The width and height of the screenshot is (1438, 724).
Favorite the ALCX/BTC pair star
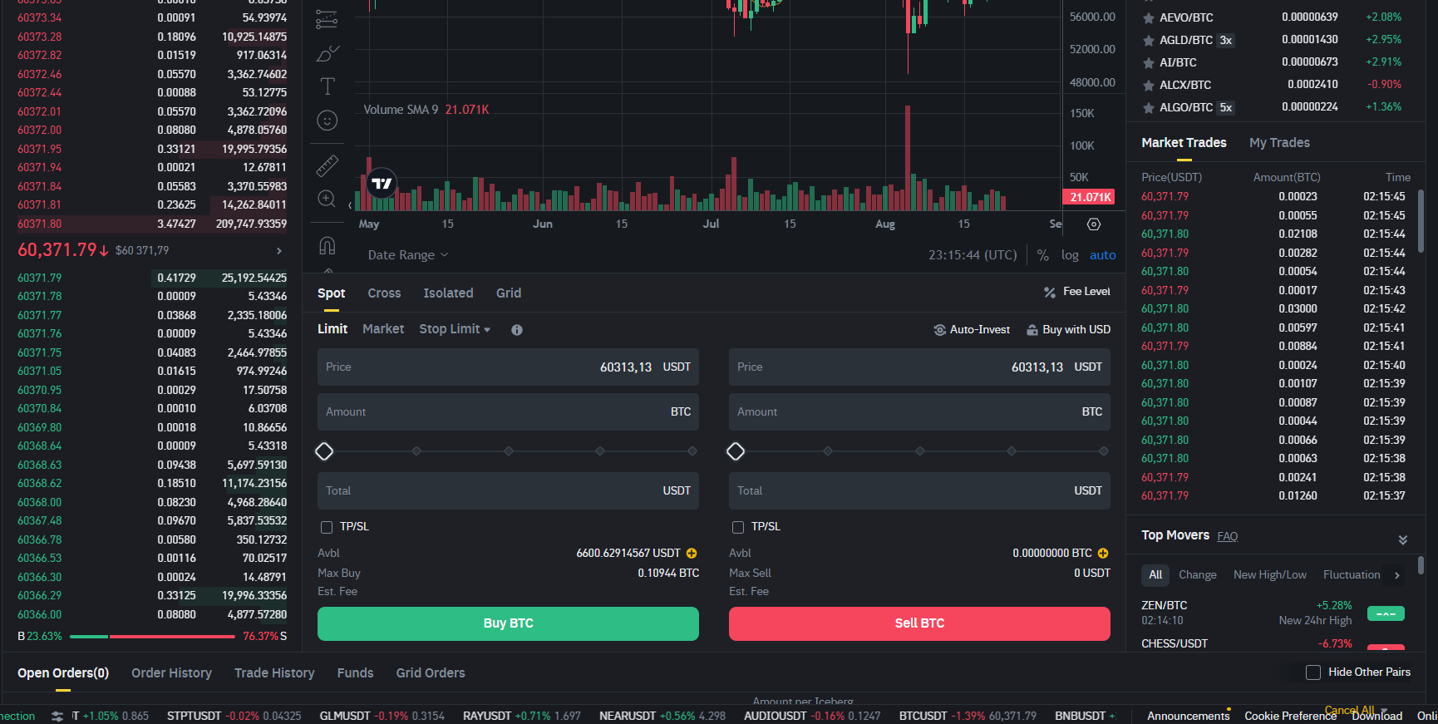pyautogui.click(x=1149, y=85)
